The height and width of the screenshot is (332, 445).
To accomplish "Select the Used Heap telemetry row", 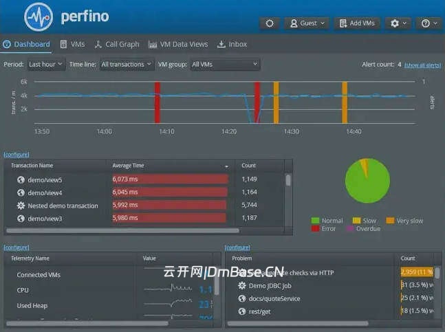I will [x=109, y=306].
